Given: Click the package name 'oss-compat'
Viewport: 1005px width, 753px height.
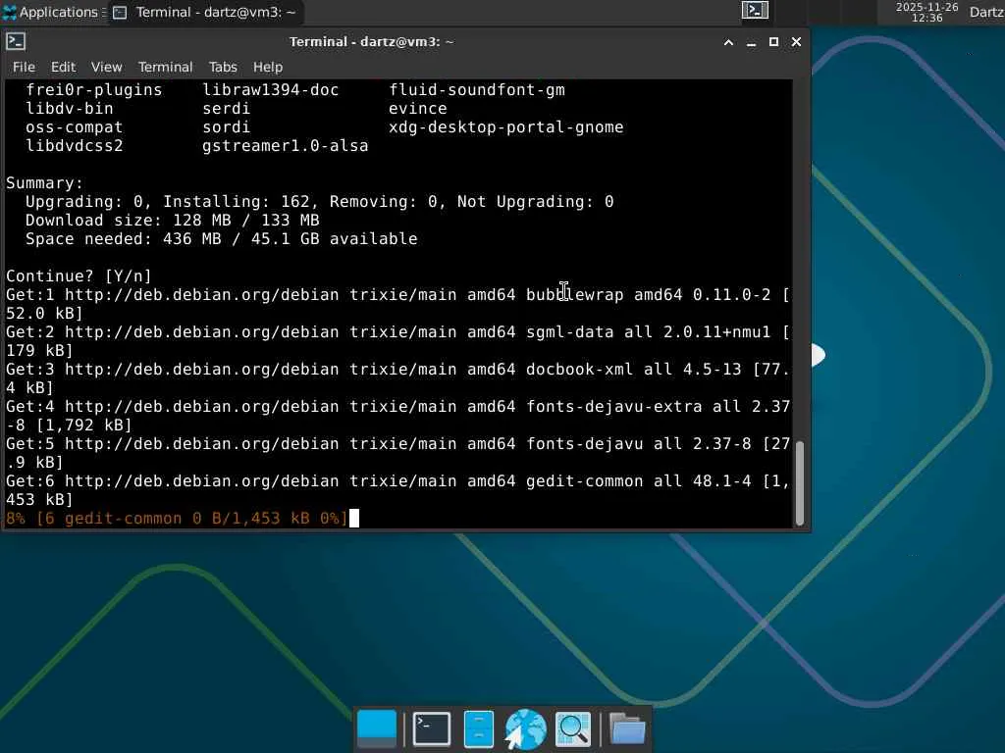Looking at the screenshot, I should coord(75,126).
